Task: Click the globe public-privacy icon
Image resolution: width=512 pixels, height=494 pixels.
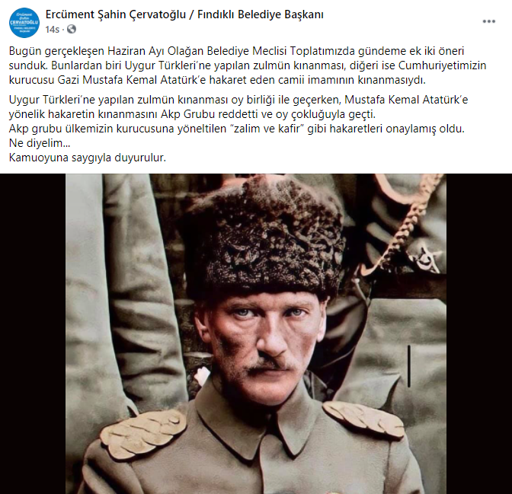Action: pos(72,30)
